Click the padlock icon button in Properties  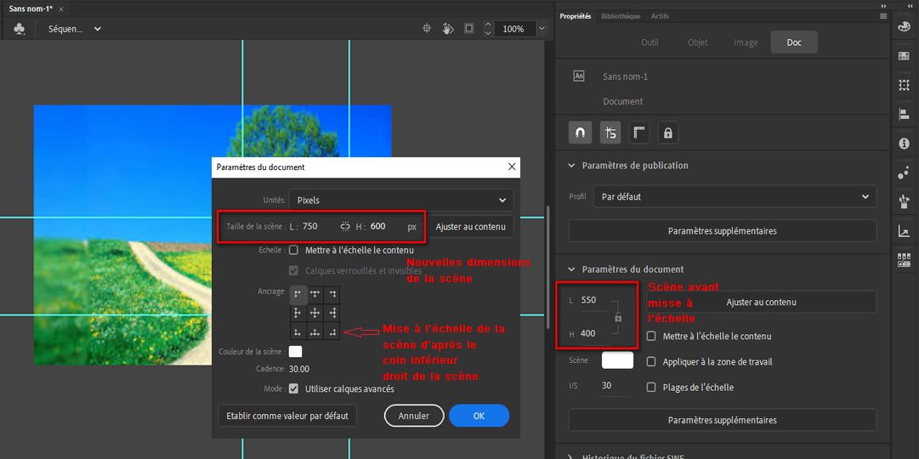tap(667, 133)
